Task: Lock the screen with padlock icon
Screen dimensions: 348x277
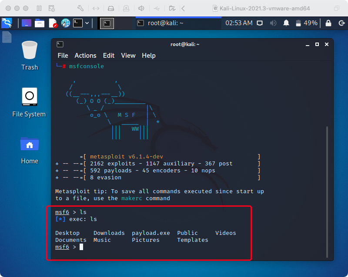Action: (328, 23)
